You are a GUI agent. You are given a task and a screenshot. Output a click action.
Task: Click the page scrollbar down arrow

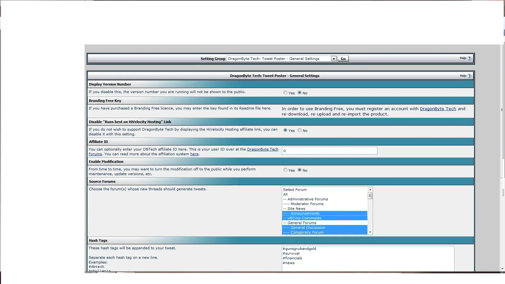(x=502, y=269)
